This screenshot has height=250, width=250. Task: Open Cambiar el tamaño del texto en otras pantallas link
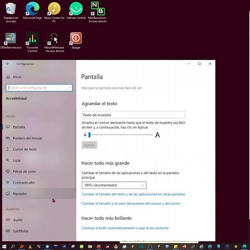tap(133, 194)
